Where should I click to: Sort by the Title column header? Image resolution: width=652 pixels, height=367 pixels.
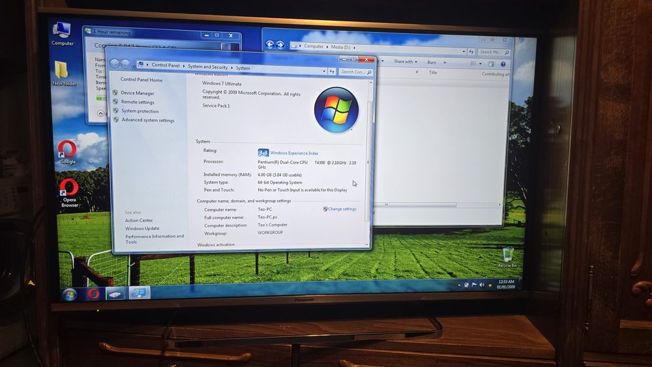(433, 72)
